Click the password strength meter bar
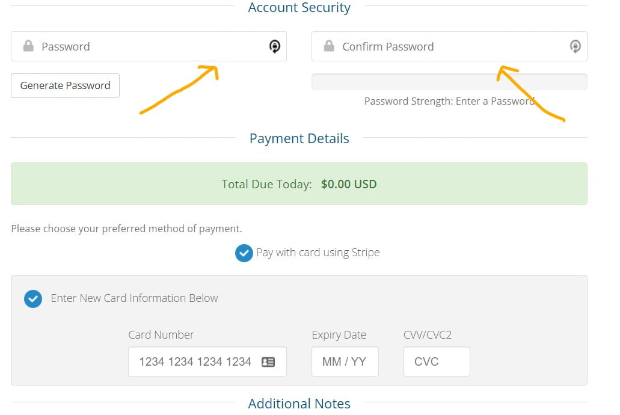 tap(449, 82)
